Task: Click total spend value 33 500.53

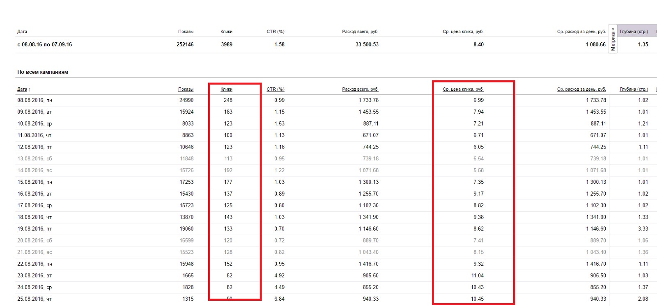Action: click(x=367, y=44)
